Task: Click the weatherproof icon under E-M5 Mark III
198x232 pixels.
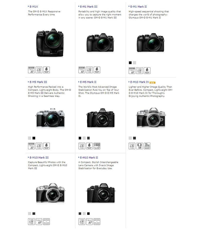Action: [x=46, y=146]
